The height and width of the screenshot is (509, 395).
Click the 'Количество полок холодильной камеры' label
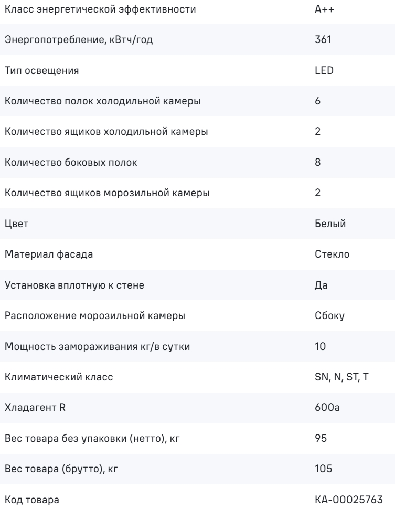click(x=103, y=101)
